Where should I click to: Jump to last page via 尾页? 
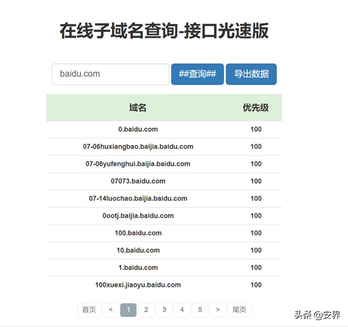[240, 309]
